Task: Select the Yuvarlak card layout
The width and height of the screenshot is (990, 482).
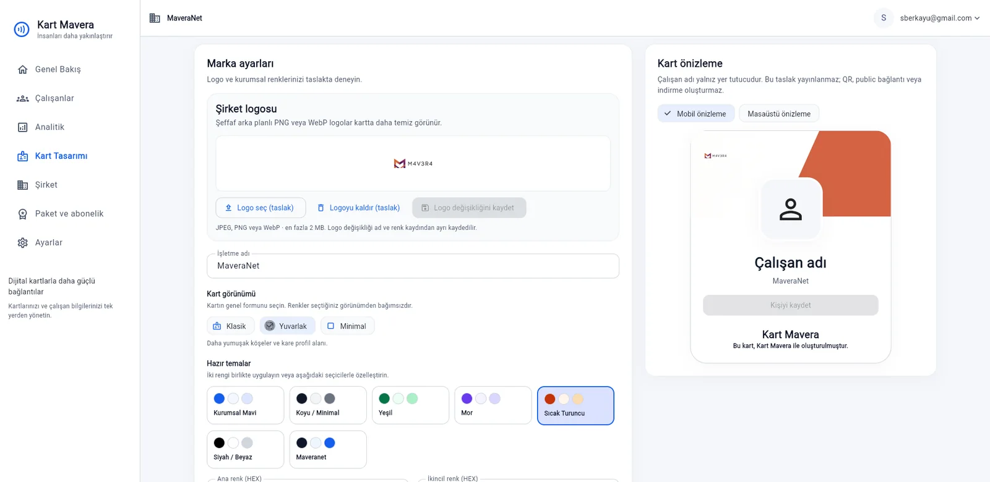Action: coord(287,326)
